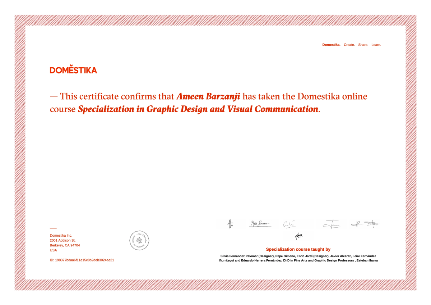This screenshot has height=305, width=431.
Task: Click the Specialization course taught by heading
Action: point(298,249)
